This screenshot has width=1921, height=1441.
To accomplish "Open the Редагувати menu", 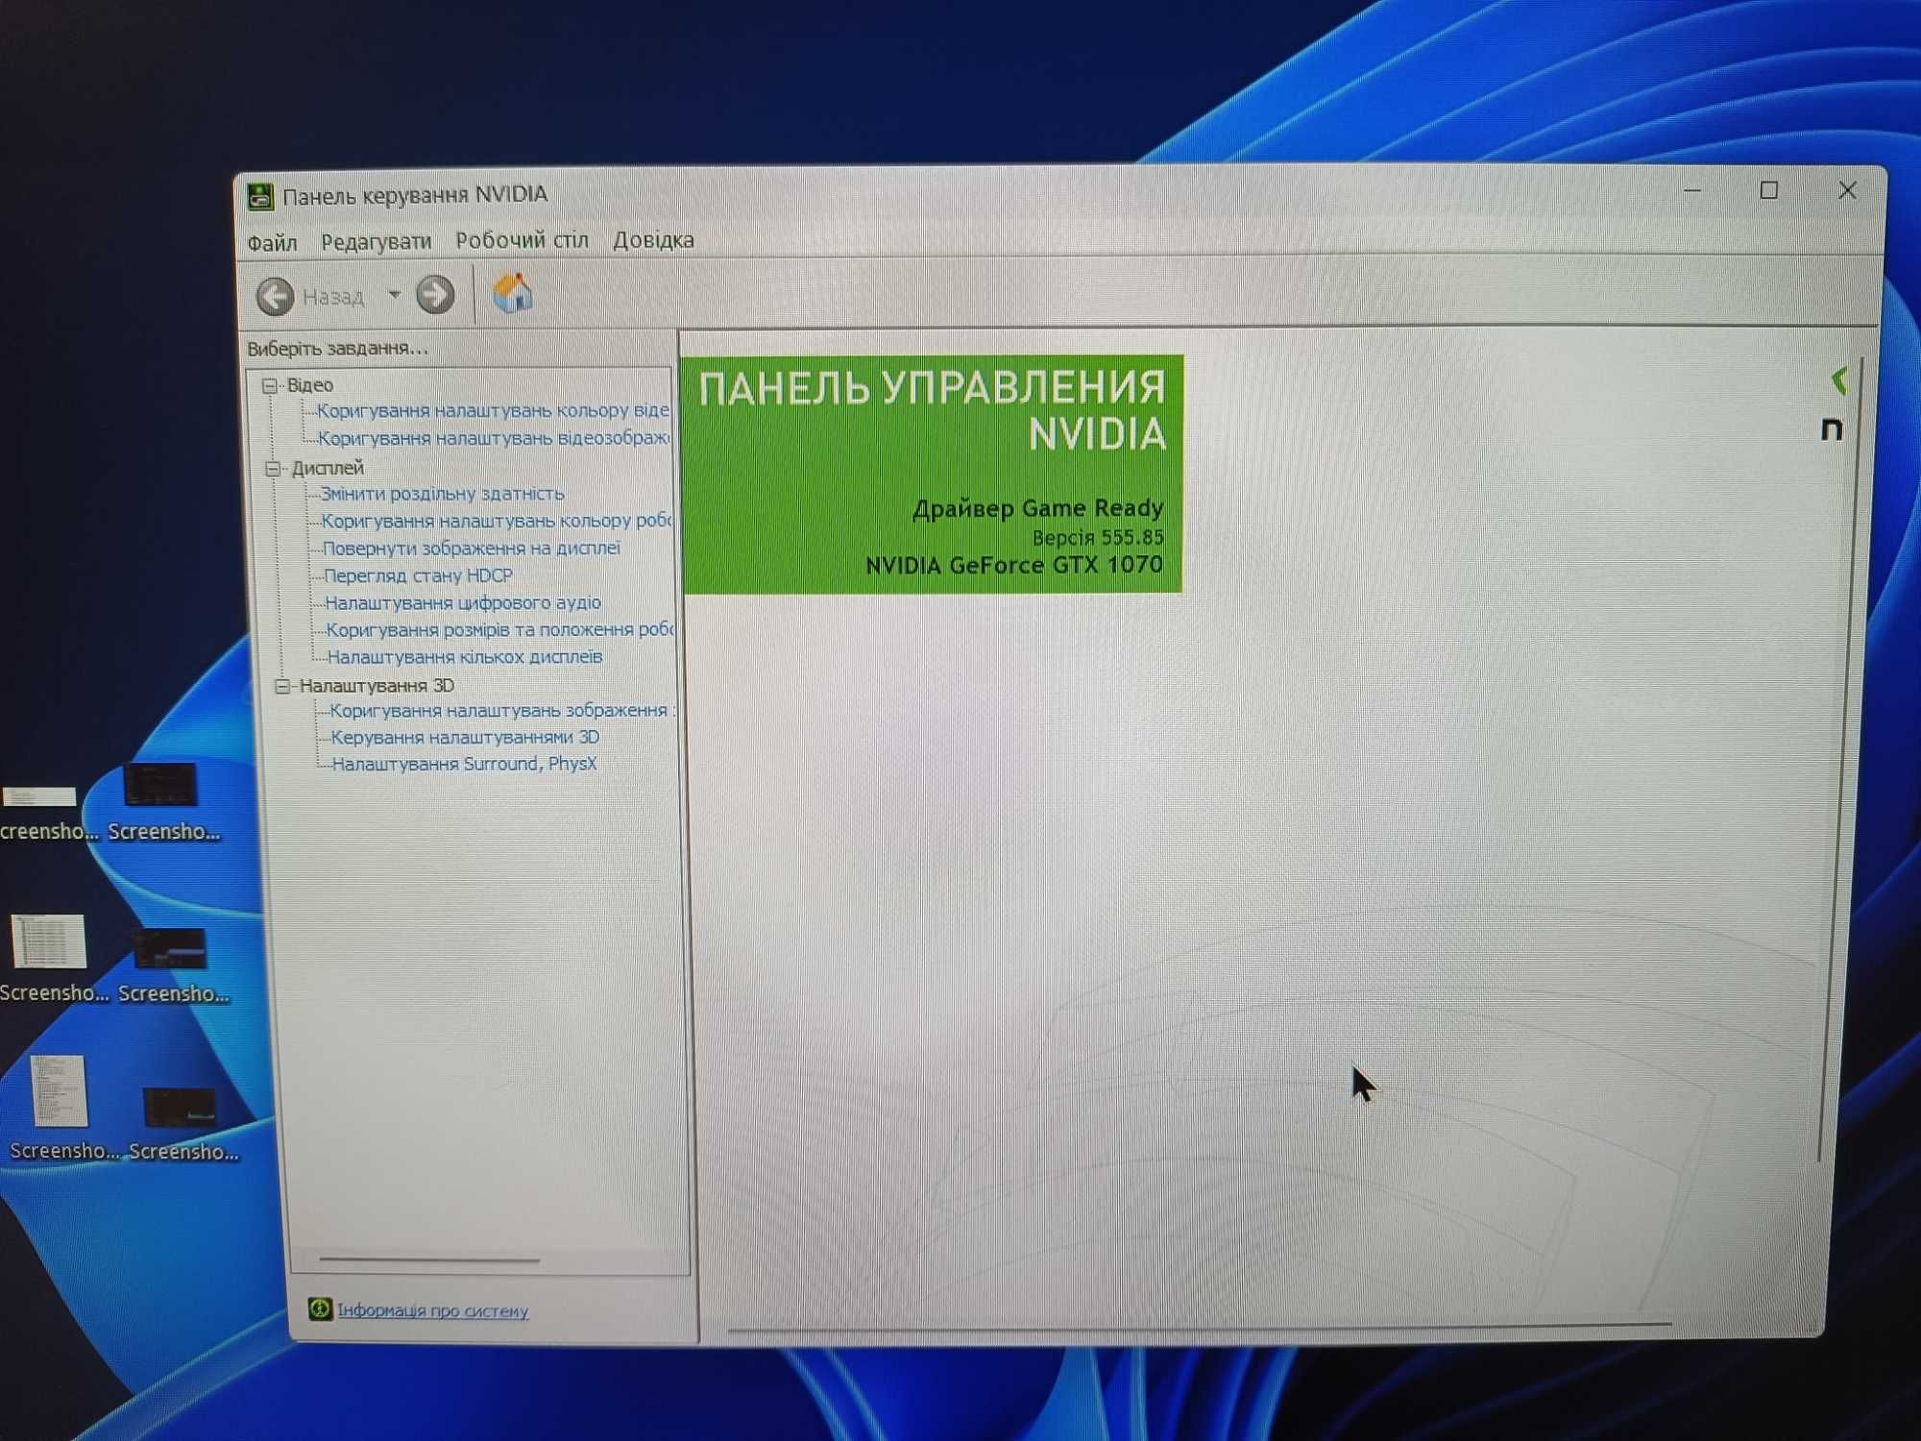I will (376, 242).
